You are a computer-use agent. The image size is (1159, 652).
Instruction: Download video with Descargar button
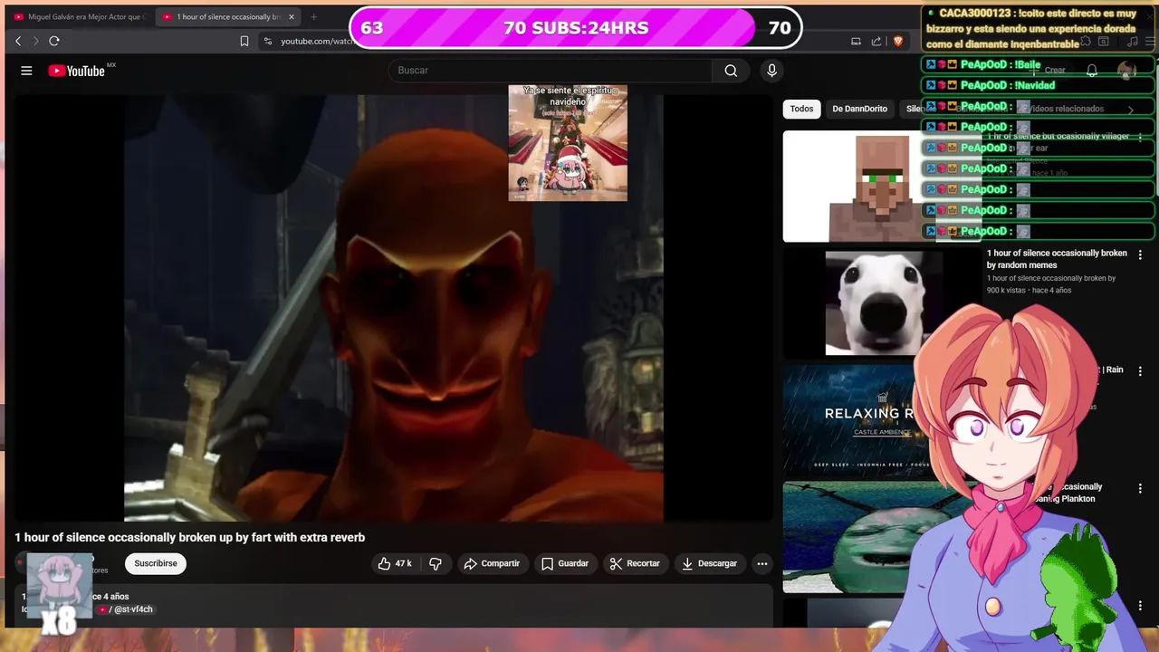710,563
